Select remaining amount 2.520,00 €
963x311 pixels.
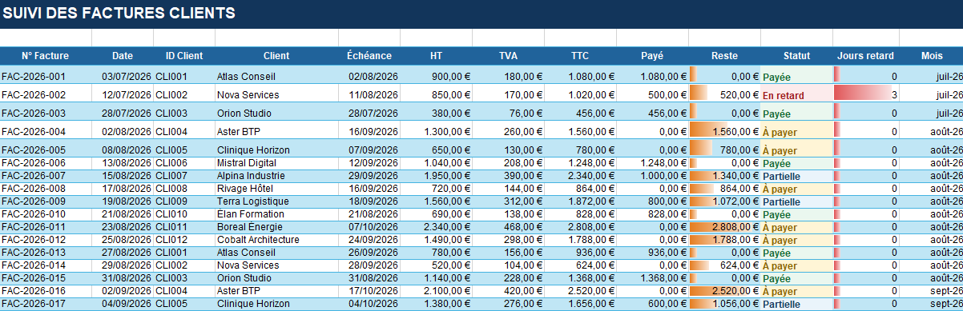724,291
